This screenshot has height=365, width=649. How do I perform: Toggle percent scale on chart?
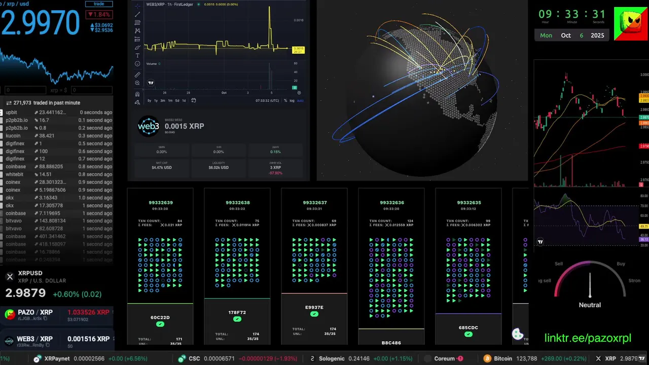(285, 100)
